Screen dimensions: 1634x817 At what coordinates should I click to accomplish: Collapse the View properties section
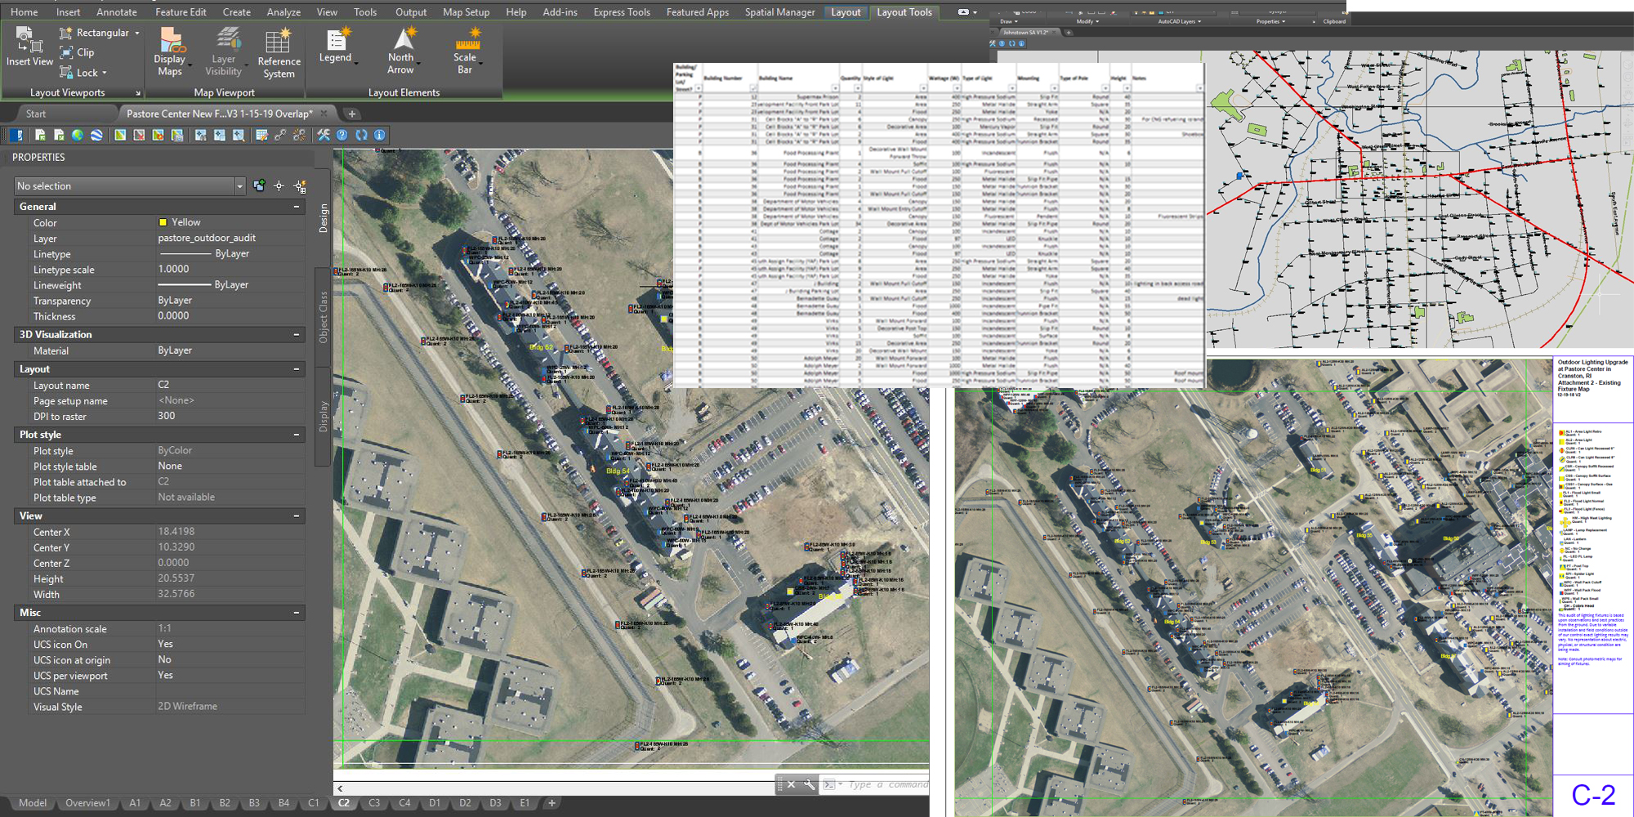click(x=297, y=516)
